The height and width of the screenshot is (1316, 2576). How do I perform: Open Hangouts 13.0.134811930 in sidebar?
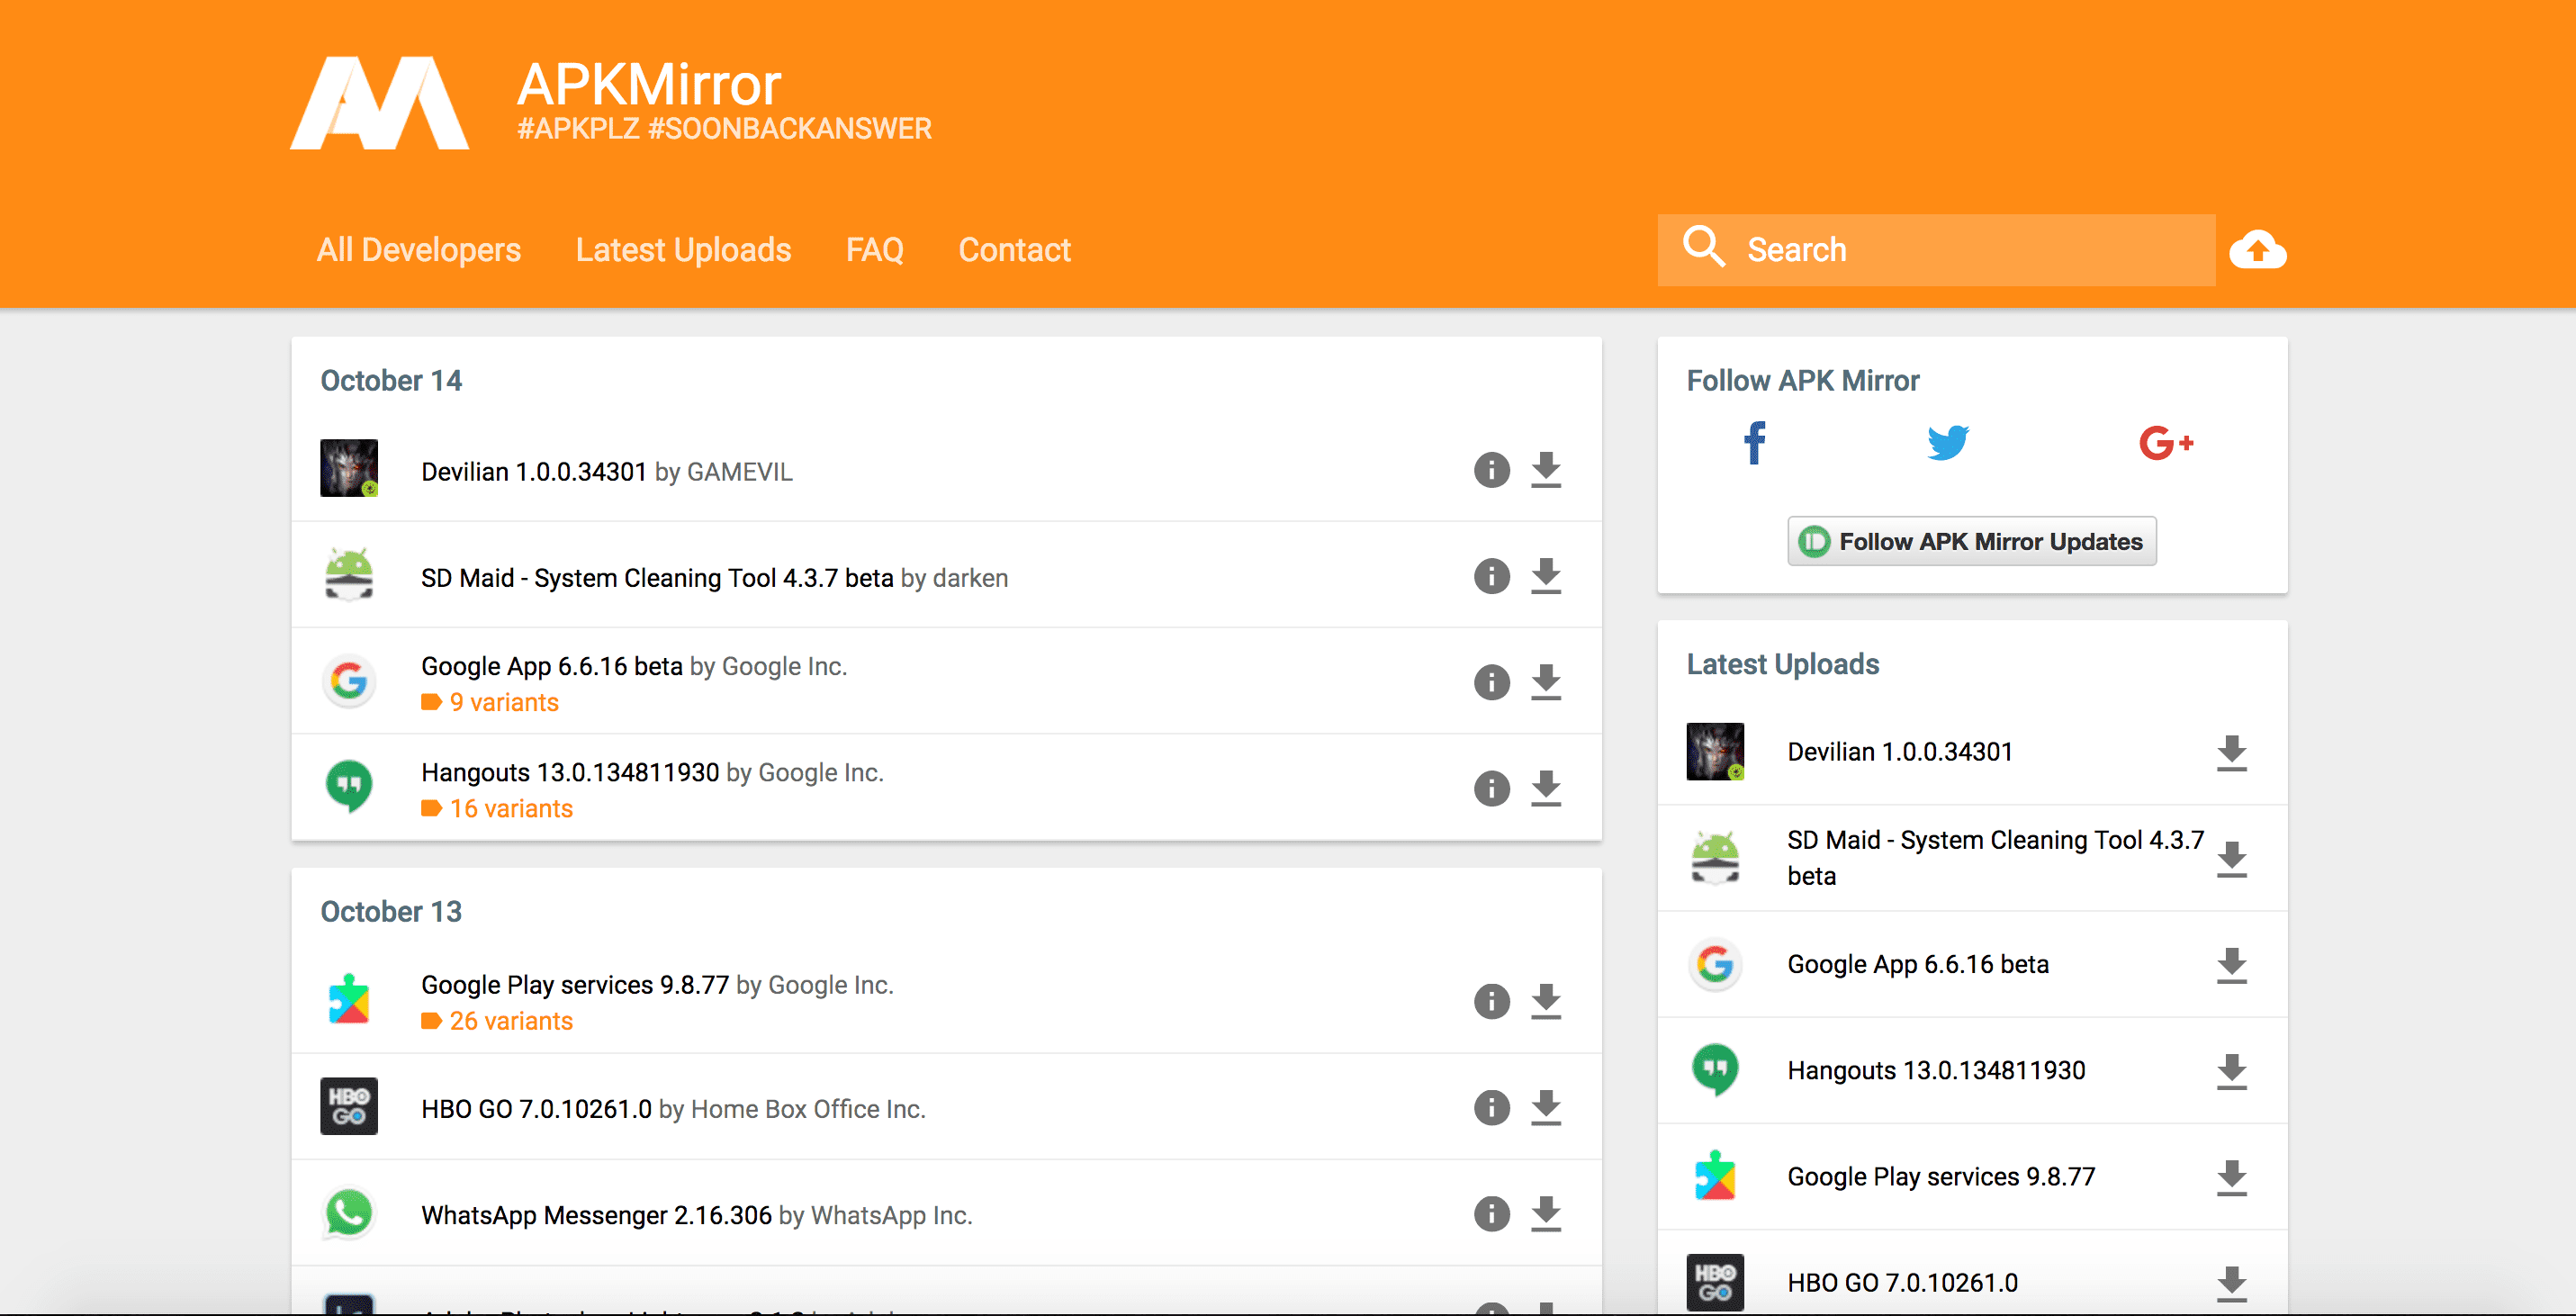[x=1936, y=1070]
